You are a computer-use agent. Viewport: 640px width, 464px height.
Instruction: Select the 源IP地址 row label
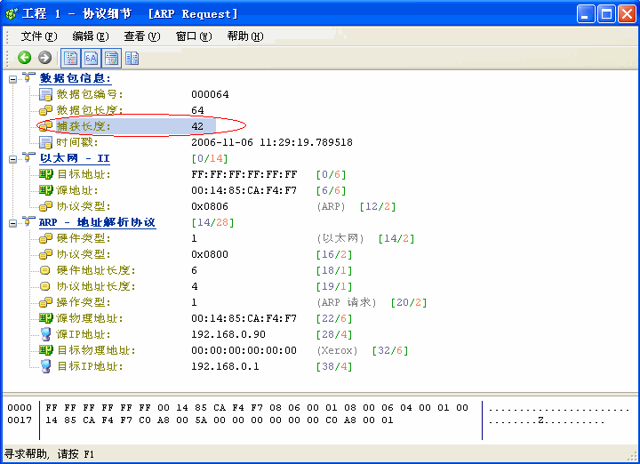pos(84,334)
